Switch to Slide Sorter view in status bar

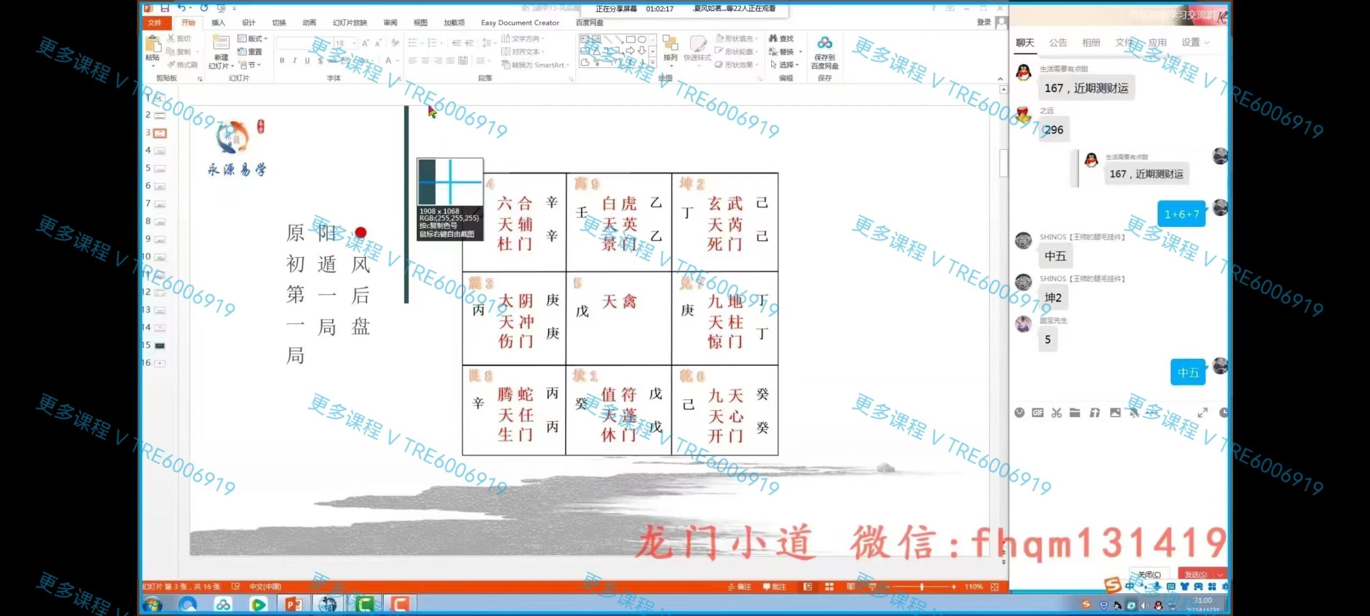tap(829, 587)
